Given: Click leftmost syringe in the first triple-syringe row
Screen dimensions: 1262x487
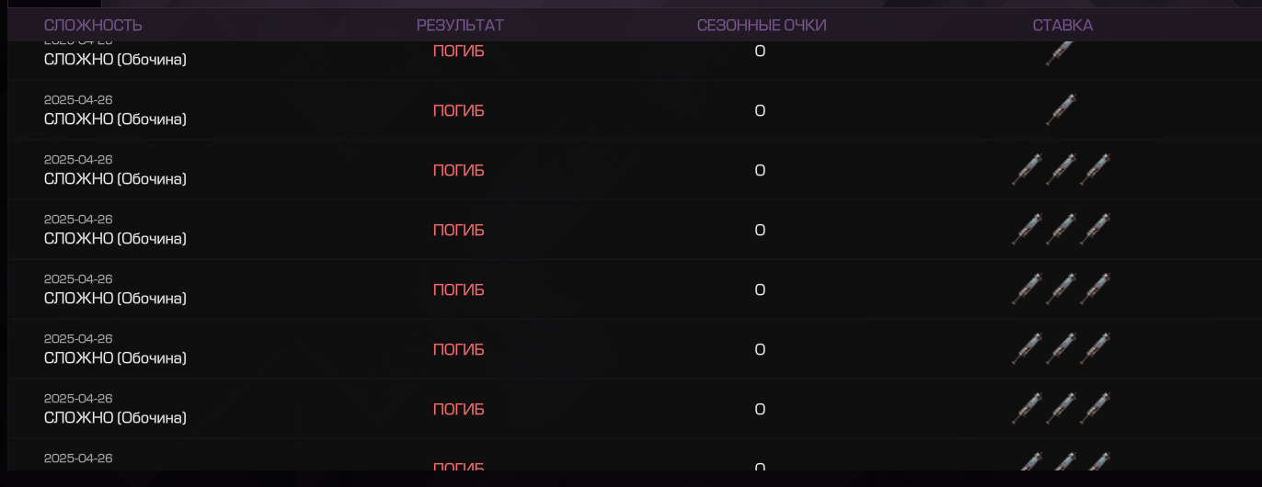Looking at the screenshot, I should tap(1027, 169).
